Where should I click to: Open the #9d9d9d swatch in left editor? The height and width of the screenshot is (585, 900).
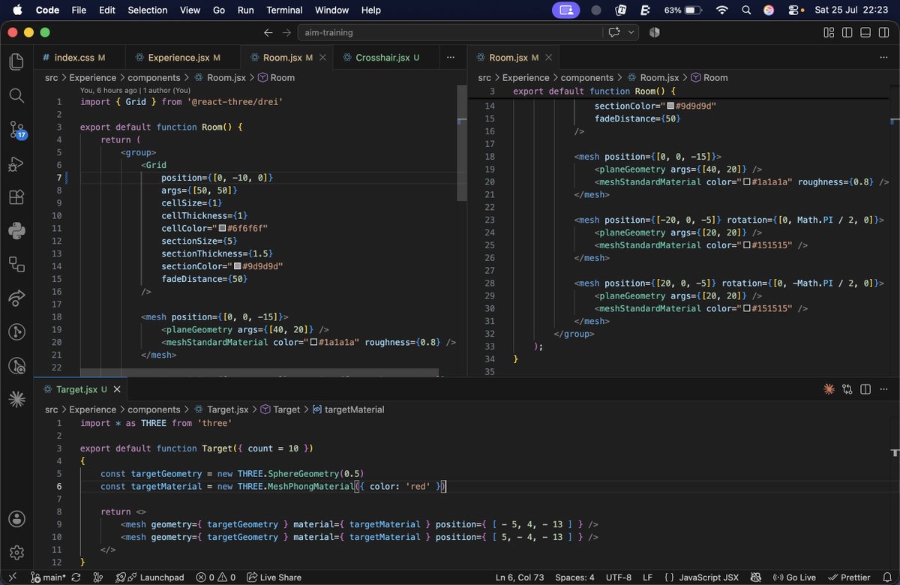(237, 266)
